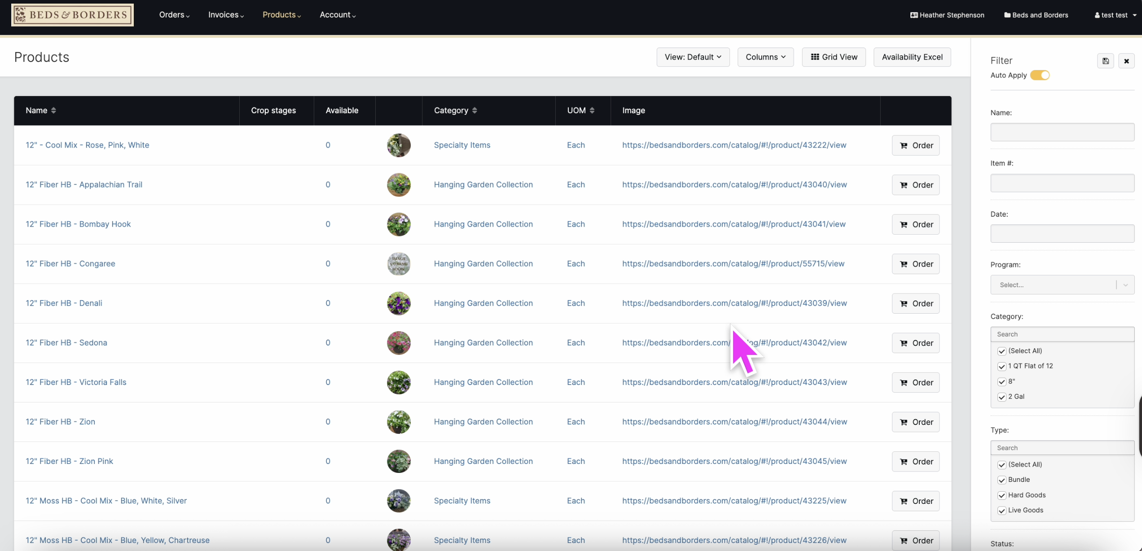Image resolution: width=1142 pixels, height=551 pixels.
Task: Click the UOM column sort icon
Action: (592, 110)
